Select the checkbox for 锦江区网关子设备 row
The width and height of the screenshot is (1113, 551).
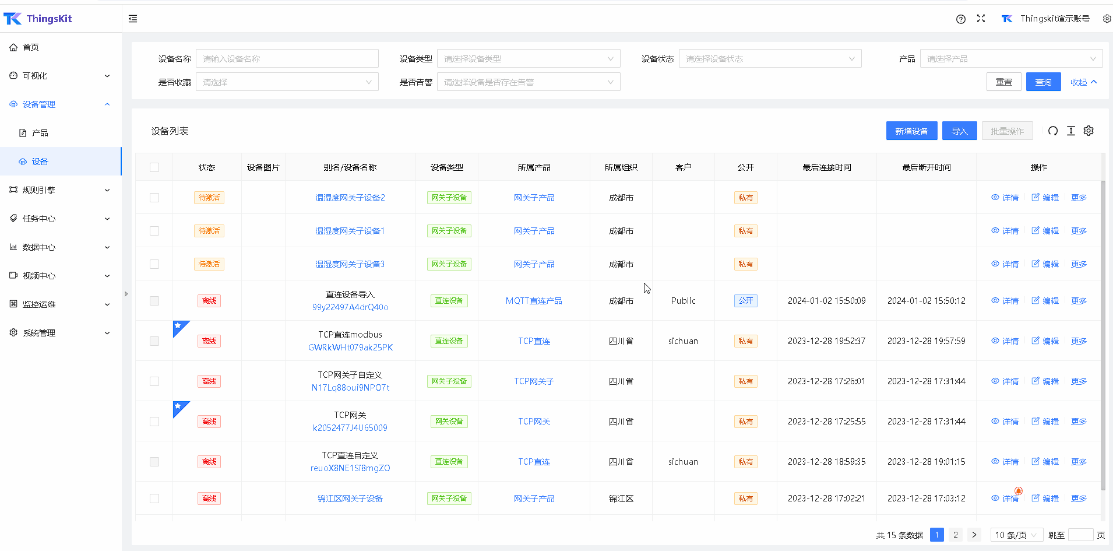click(154, 499)
